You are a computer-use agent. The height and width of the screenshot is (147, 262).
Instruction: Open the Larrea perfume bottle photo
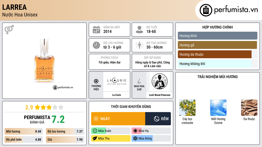tap(44, 60)
